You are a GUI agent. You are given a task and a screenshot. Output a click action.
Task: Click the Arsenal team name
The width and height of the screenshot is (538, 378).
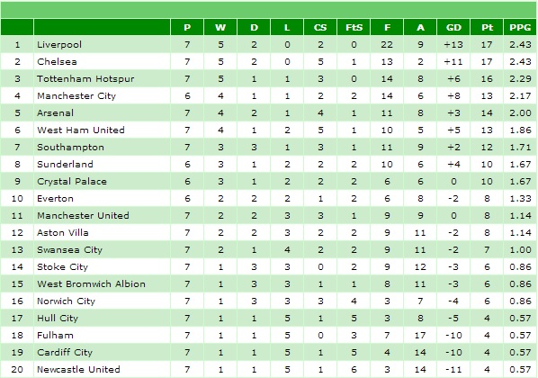tap(55, 113)
